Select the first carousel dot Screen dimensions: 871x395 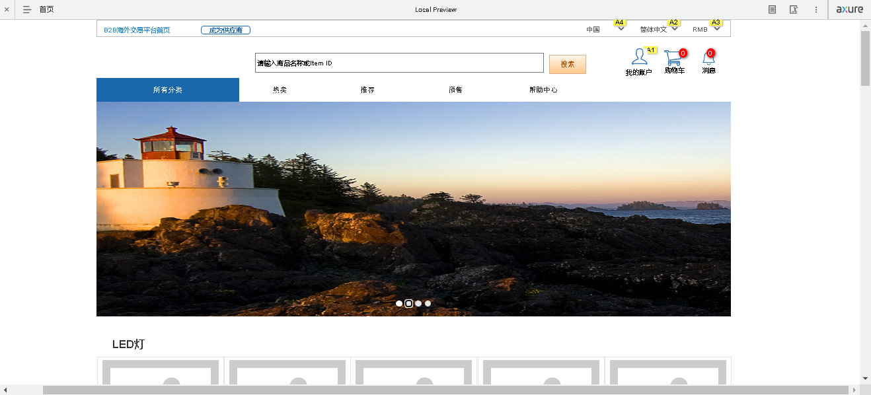click(x=399, y=304)
